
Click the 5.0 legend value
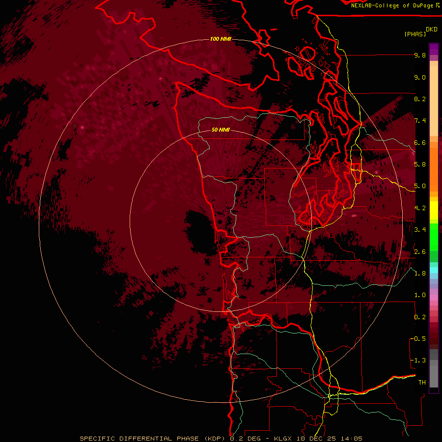click(x=420, y=186)
